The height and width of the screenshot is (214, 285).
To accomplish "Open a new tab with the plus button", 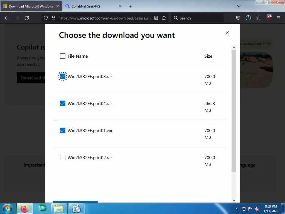I will click(131, 6).
